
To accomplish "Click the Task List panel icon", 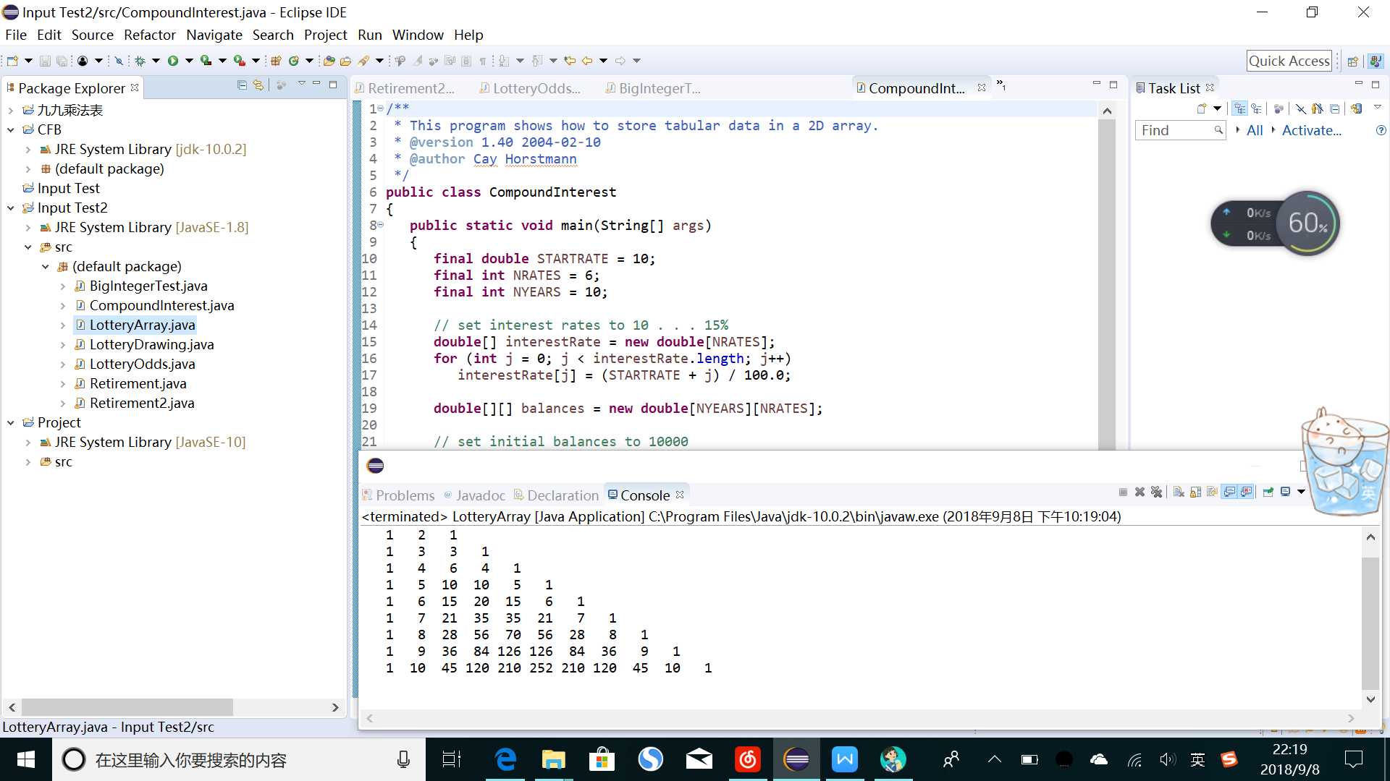I will (x=1139, y=87).
